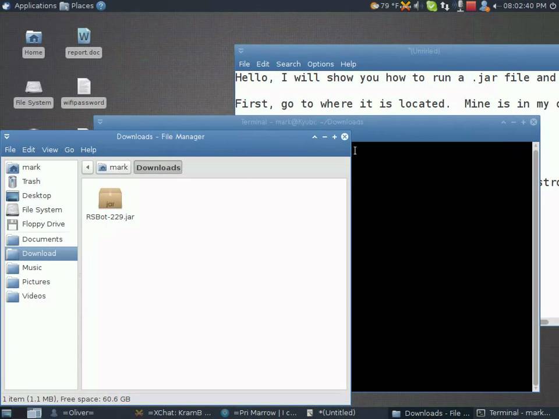Open Edit menu in the text editor
Screen dimensions: 559x419
pyautogui.click(x=263, y=64)
